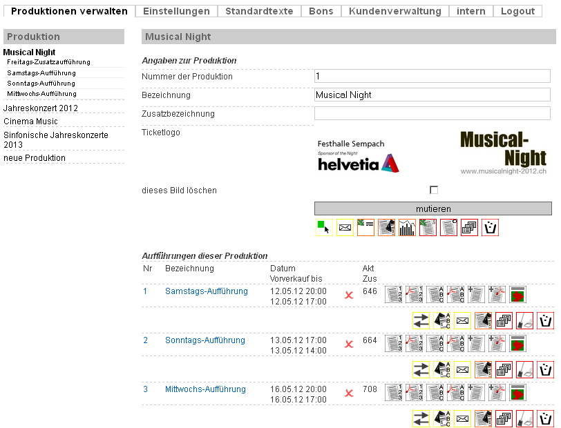Open numbered 1-2-3 list for Samstags-Aufführung
The width and height of the screenshot is (561, 428).
394,295
